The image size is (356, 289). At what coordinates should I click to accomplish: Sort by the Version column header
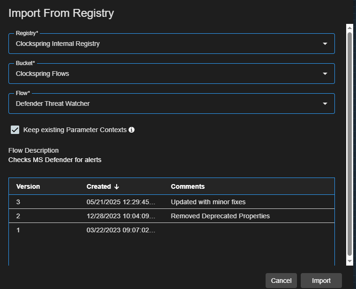pos(28,186)
